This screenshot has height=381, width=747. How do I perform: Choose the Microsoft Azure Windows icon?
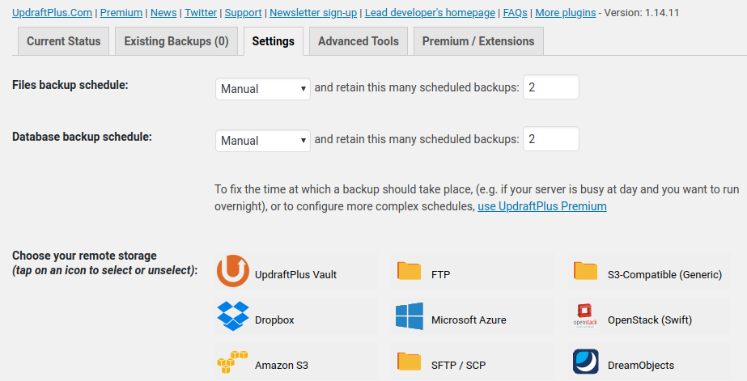click(410, 316)
